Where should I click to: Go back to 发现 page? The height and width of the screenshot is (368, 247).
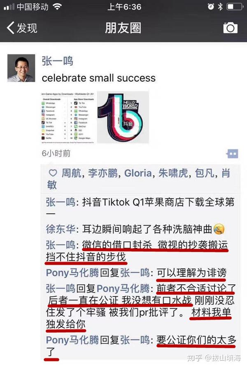click(22, 28)
